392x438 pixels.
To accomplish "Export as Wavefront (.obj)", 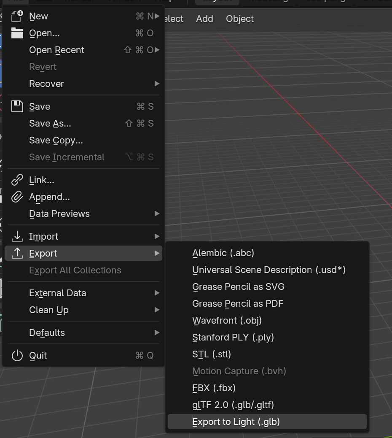I will click(267, 320).
